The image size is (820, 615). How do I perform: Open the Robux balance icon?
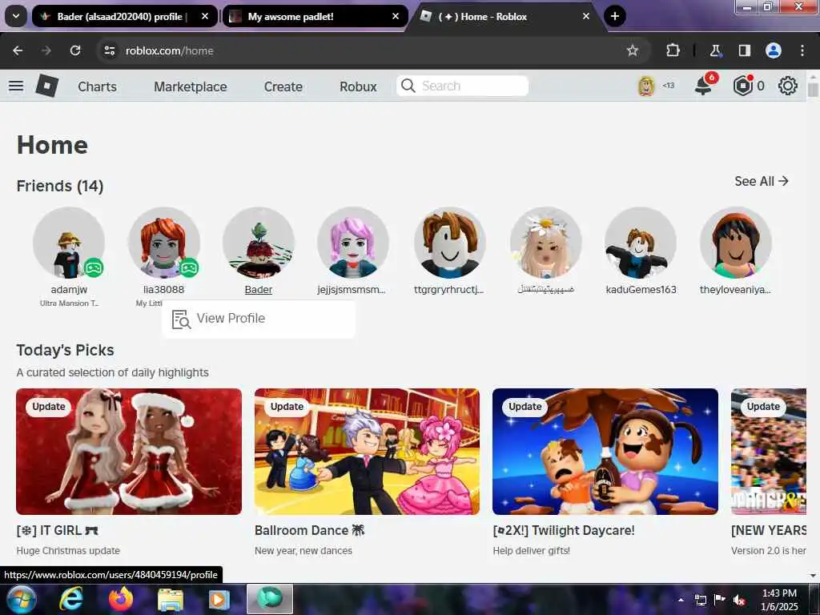pyautogui.click(x=742, y=86)
